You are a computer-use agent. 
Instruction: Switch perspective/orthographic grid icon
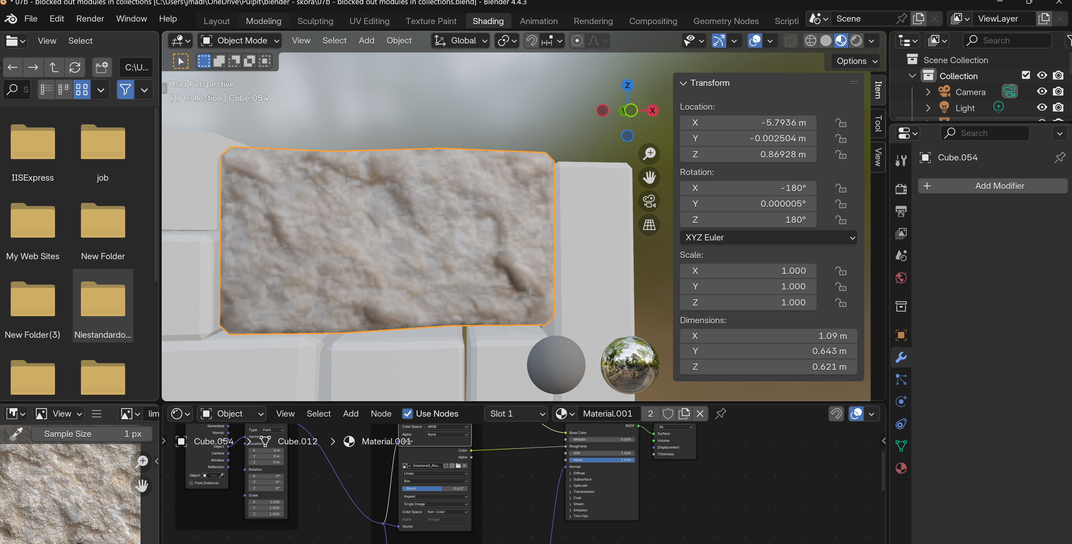coord(649,225)
